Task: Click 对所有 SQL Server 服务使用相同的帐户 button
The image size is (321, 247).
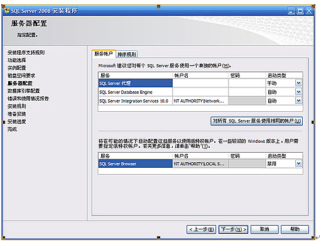Action: (256, 121)
